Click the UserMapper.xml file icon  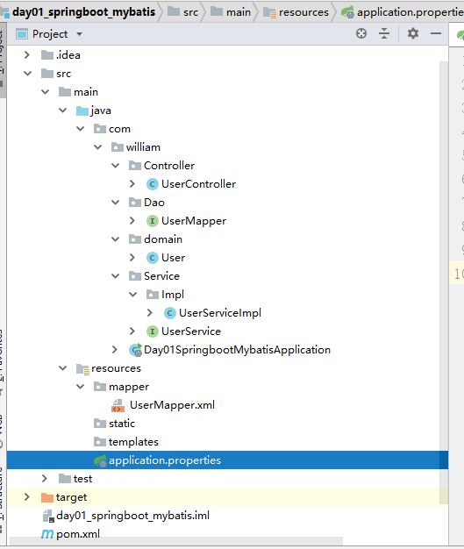click(118, 405)
